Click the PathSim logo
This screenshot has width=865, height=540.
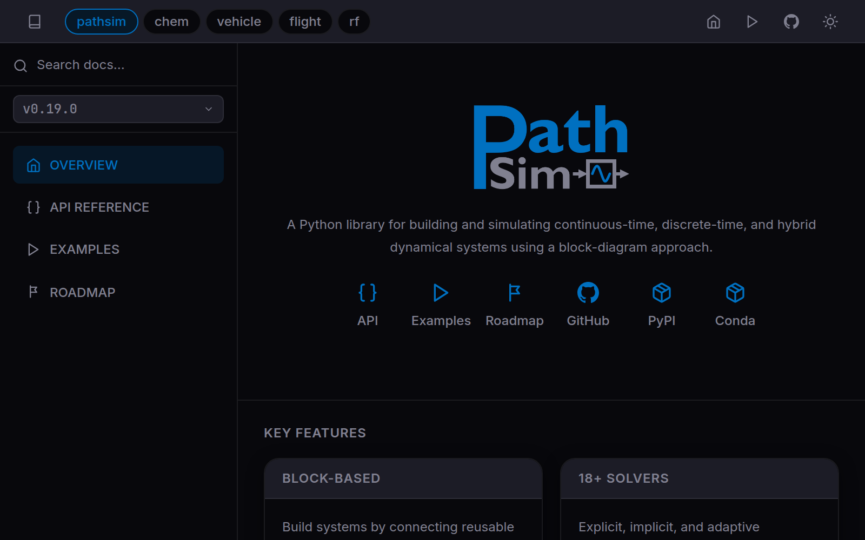(550, 146)
